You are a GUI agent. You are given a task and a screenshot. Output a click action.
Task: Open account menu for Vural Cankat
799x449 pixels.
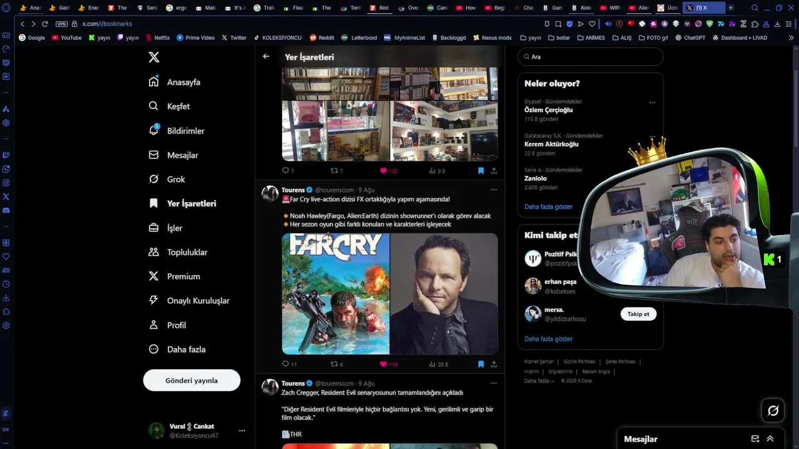[x=242, y=430]
